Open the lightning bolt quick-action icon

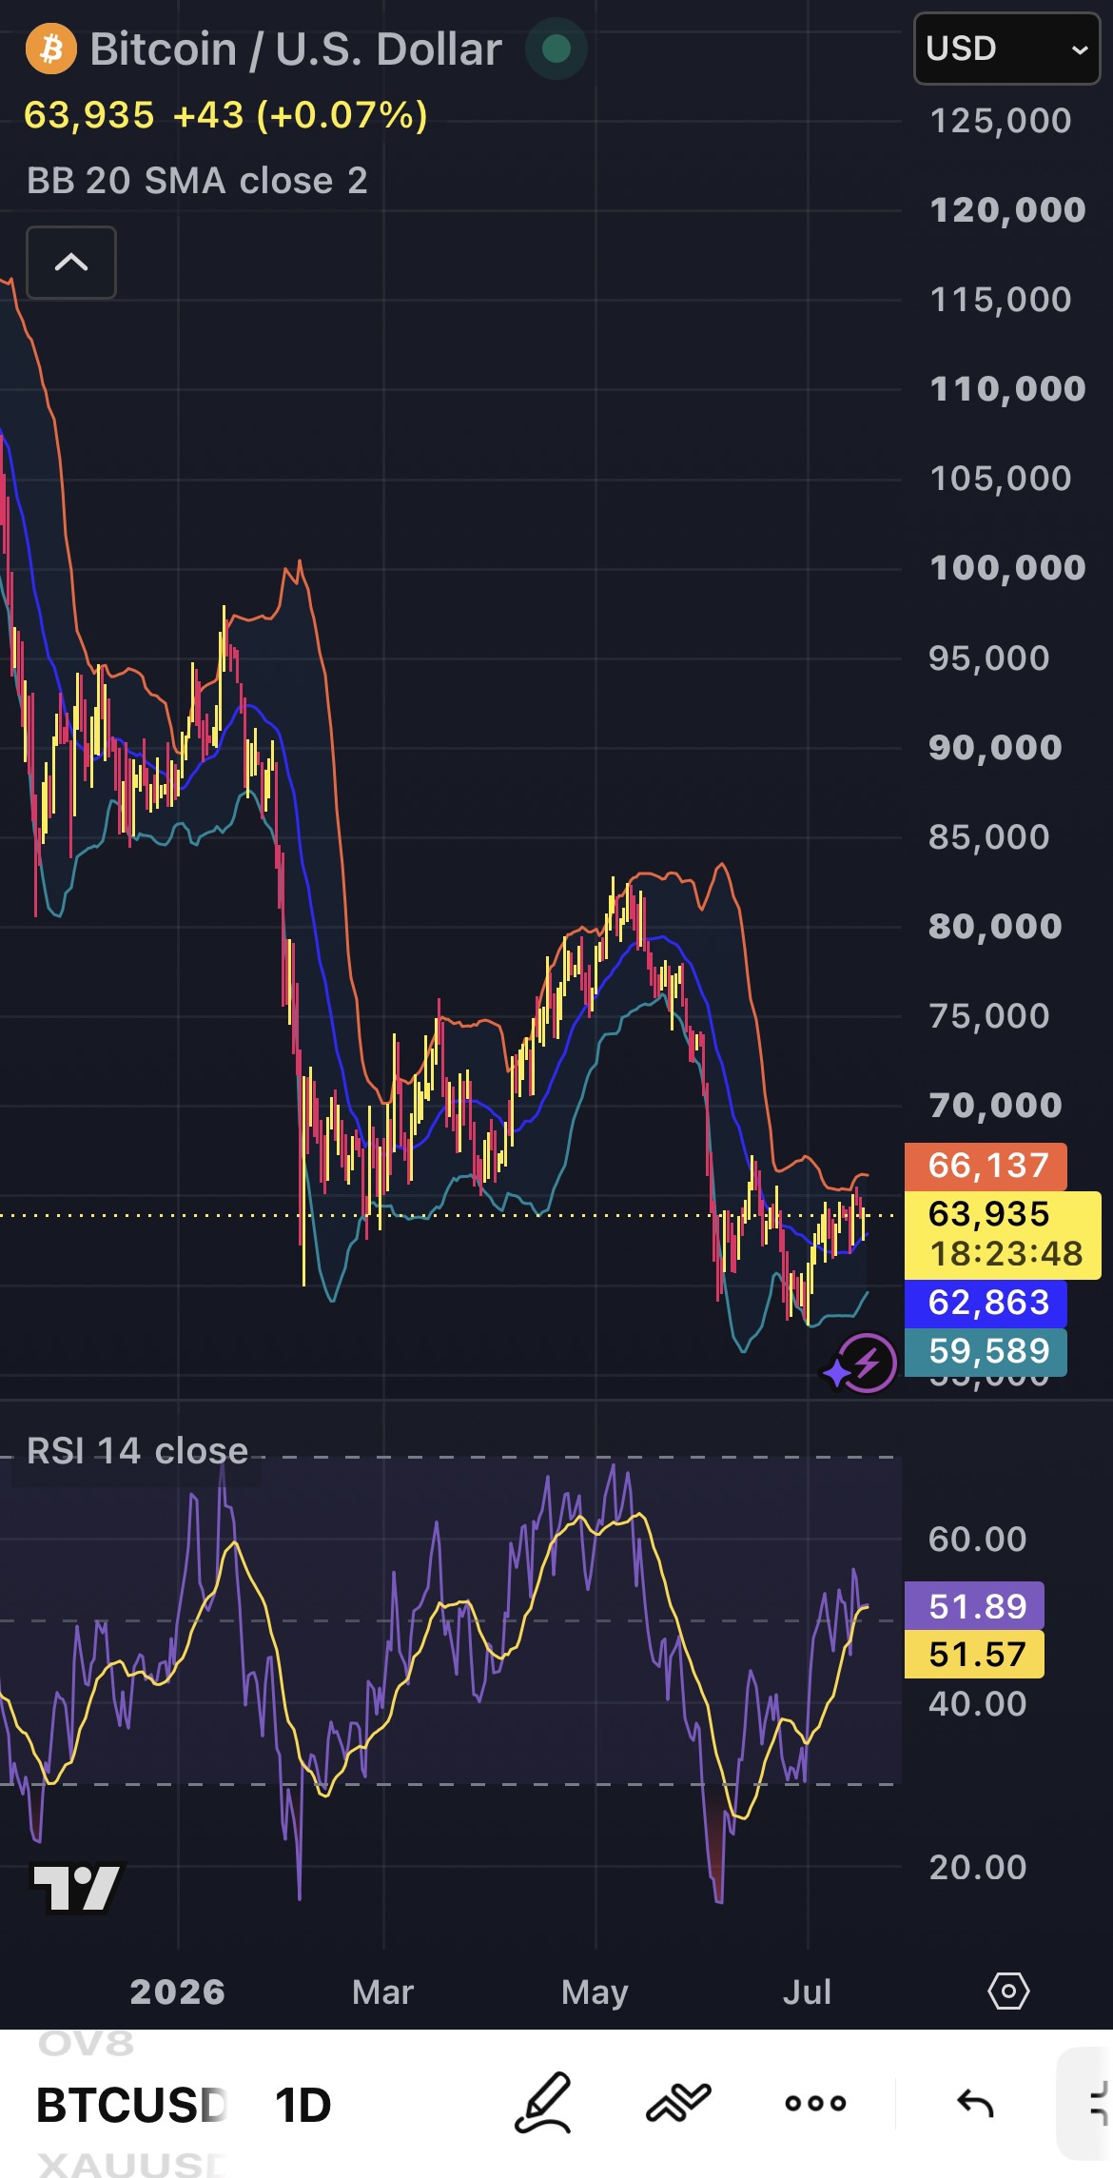coord(867,1364)
